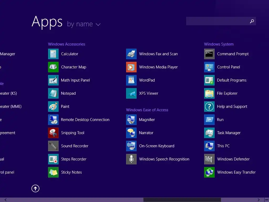Click the 'Windows Defender' text

tap(233, 159)
